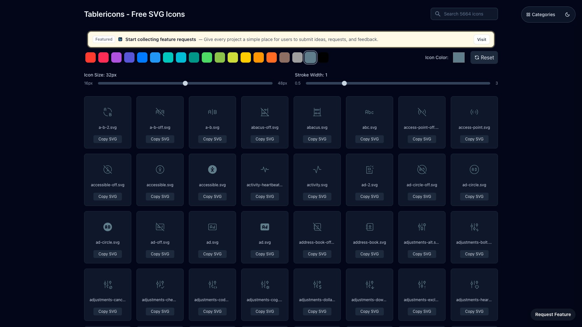The height and width of the screenshot is (327, 582).
Task: Visit the featured project link
Action: [482, 39]
